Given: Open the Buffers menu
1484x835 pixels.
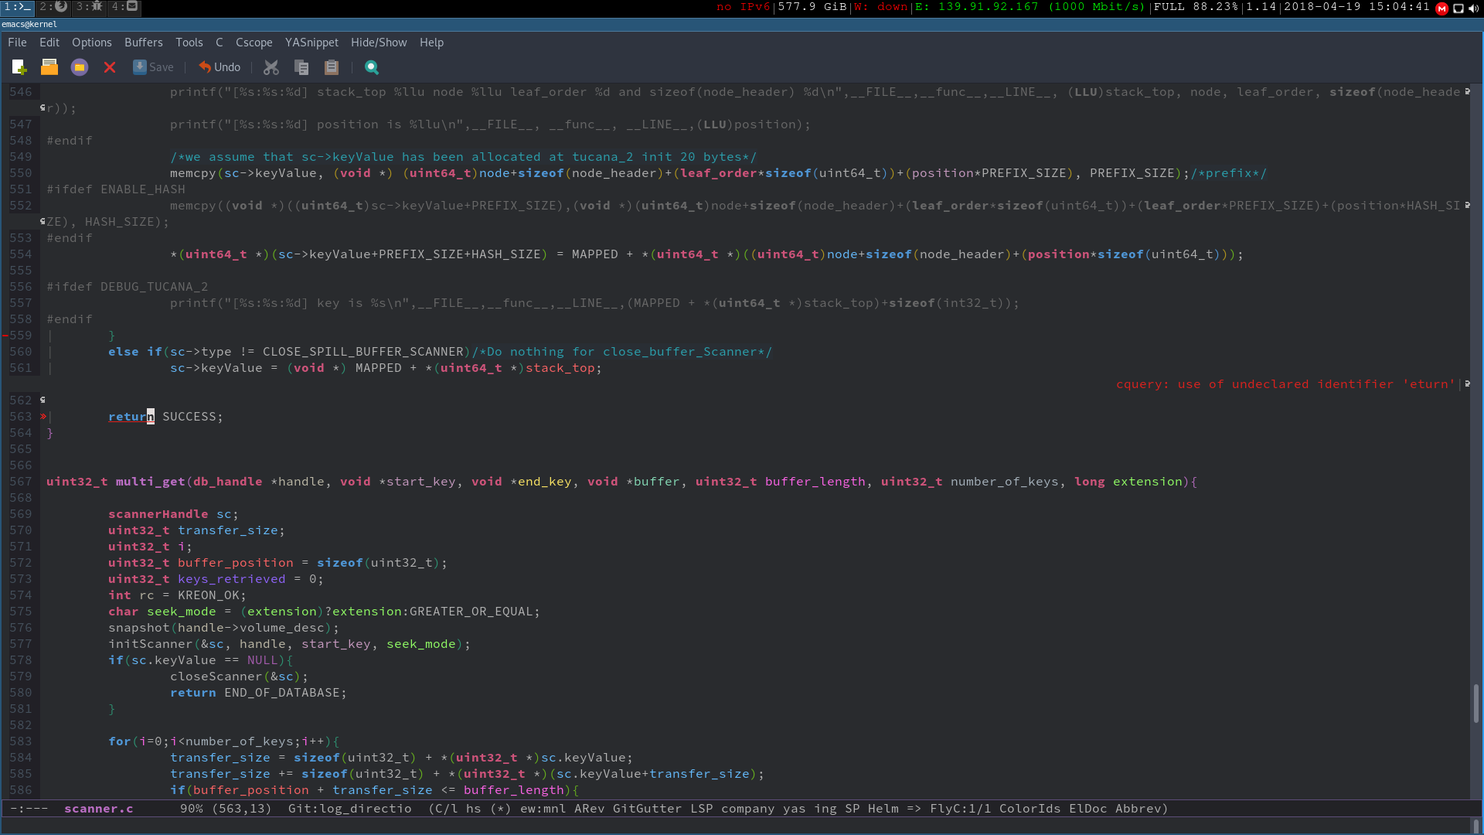Looking at the screenshot, I should click(143, 43).
